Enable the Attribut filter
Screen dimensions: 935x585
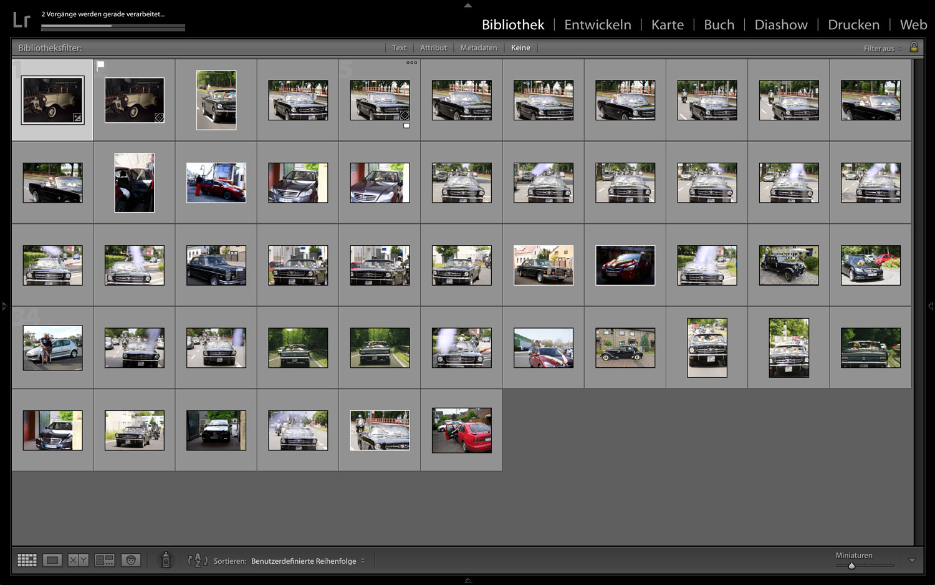click(433, 47)
